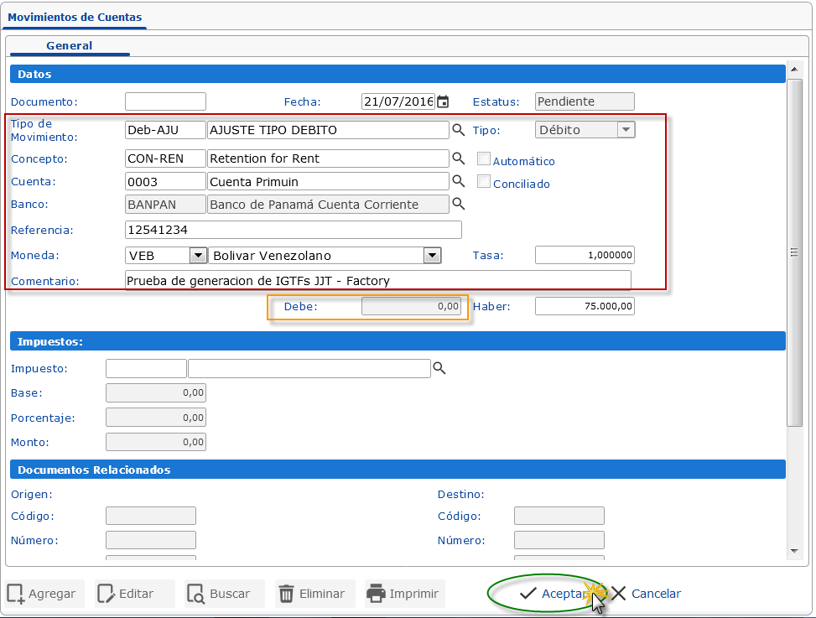Expand the Moneda VEB code dropdown
The height and width of the screenshot is (618, 816).
pyautogui.click(x=198, y=256)
